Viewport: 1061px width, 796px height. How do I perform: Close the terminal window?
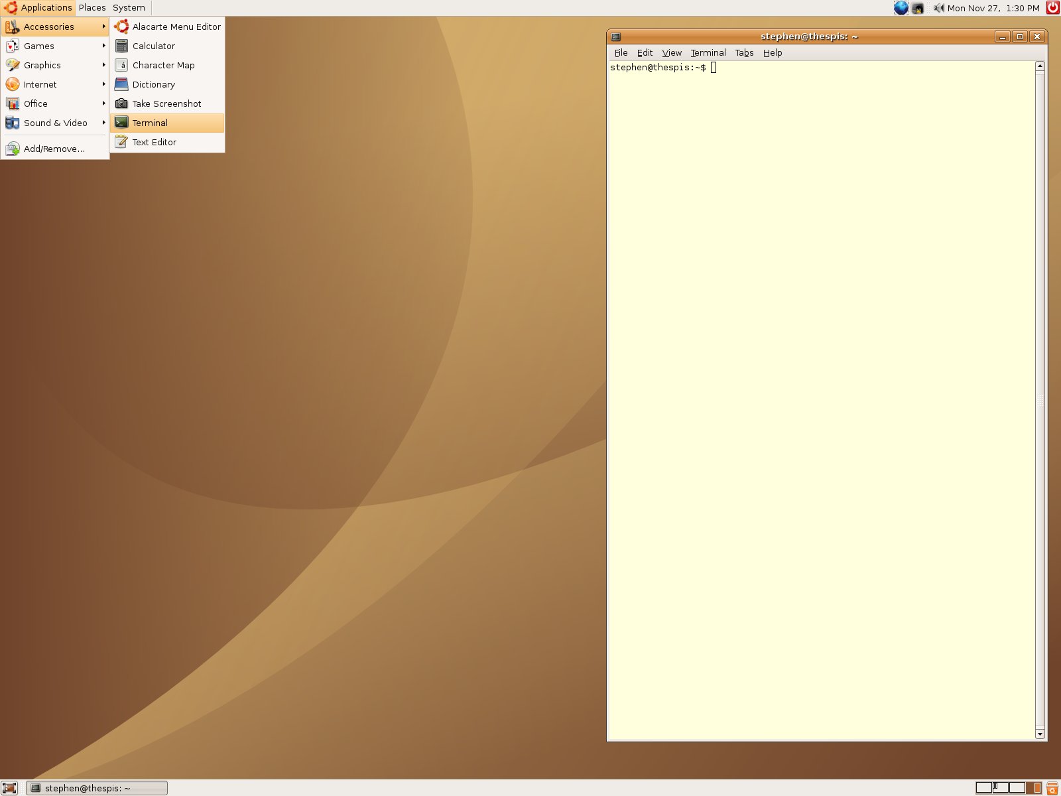1037,36
